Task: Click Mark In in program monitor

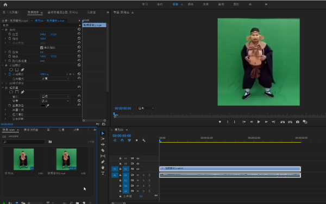Action: click(228, 122)
